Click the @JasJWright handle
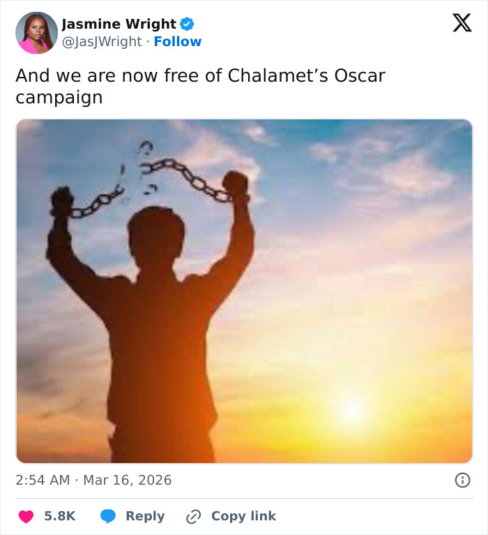Image resolution: width=488 pixels, height=535 pixels. point(102,42)
